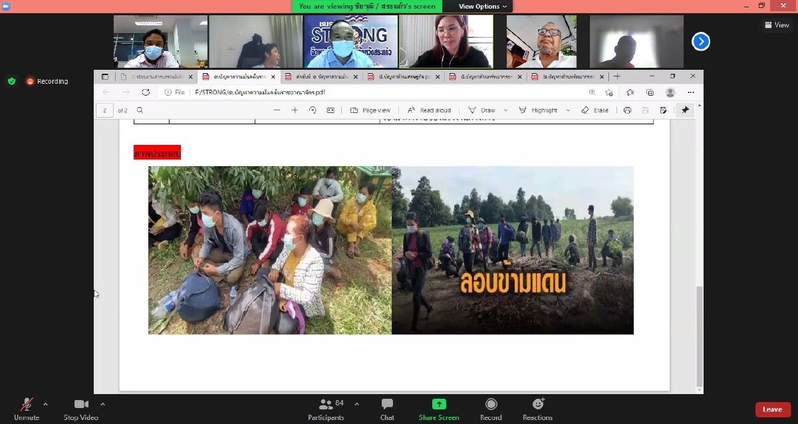Add this page to favorites
The height and width of the screenshot is (424, 798).
[609, 92]
